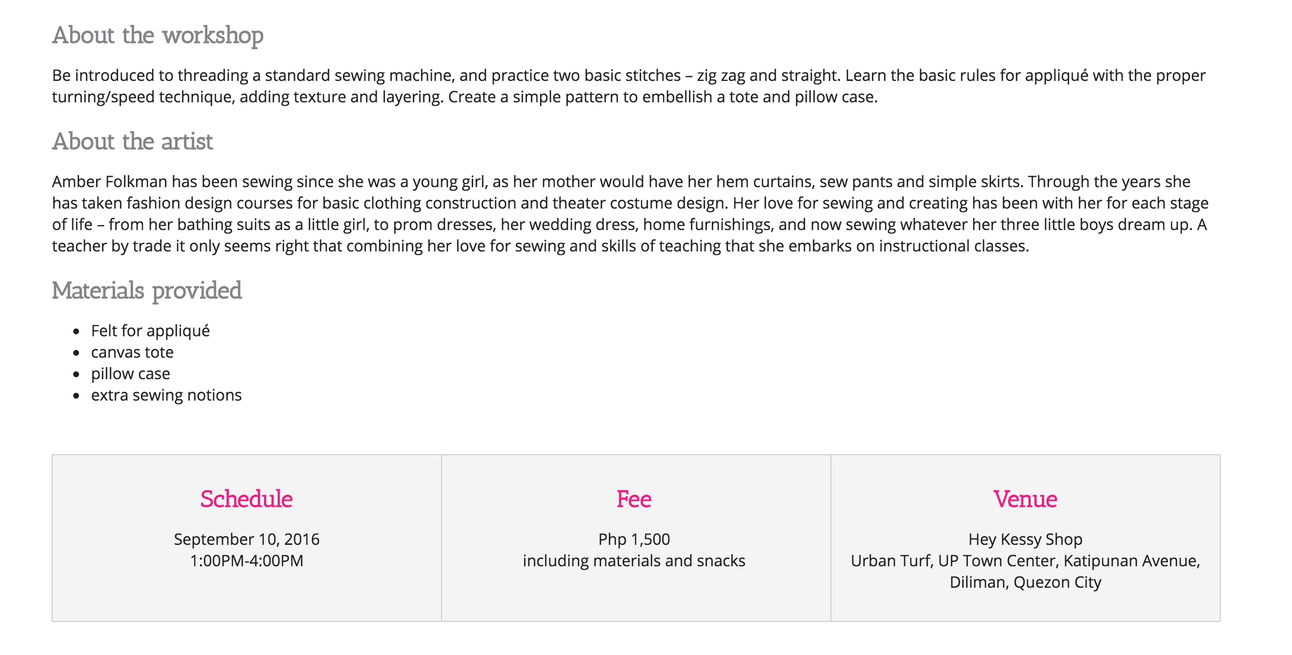Click the 'Php 1,500' fee amount
This screenshot has height=655, width=1292.
click(x=634, y=539)
